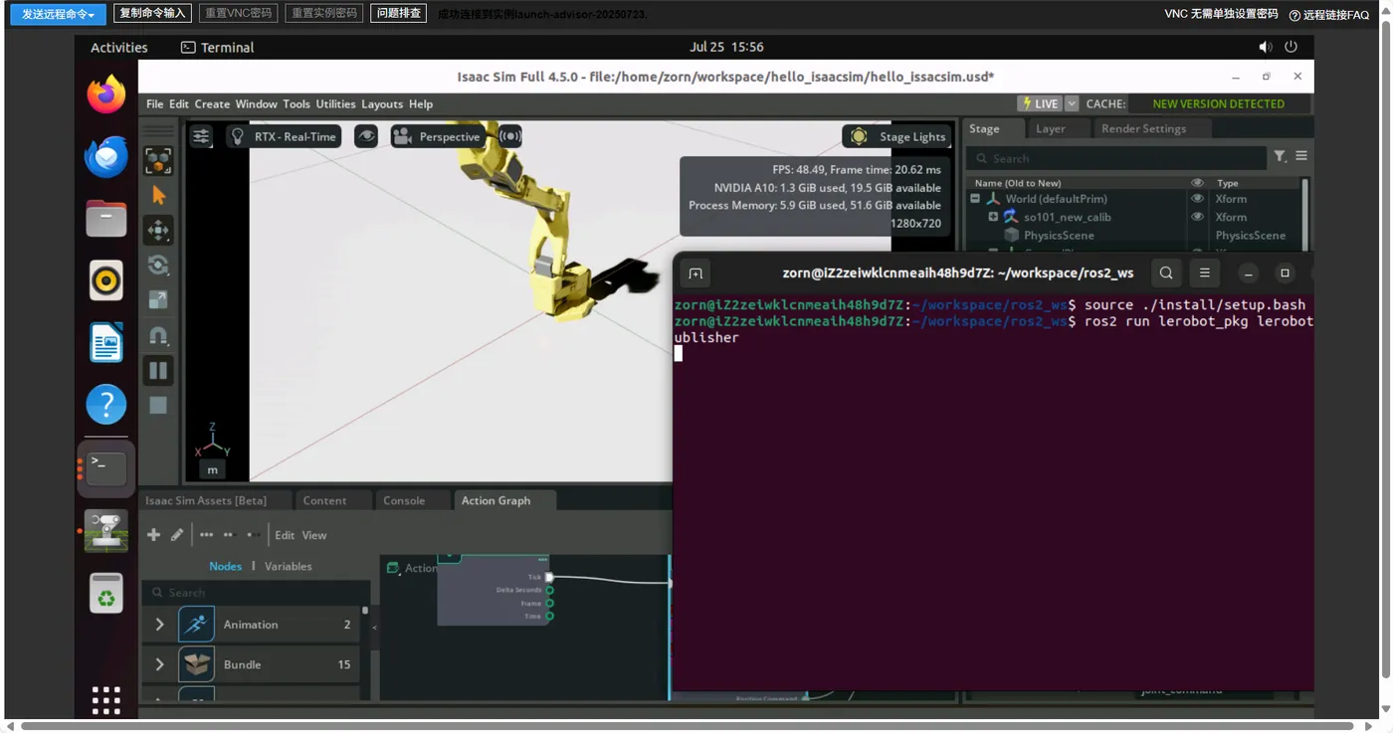Click the Tick output port
1393x733 pixels.
[549, 577]
